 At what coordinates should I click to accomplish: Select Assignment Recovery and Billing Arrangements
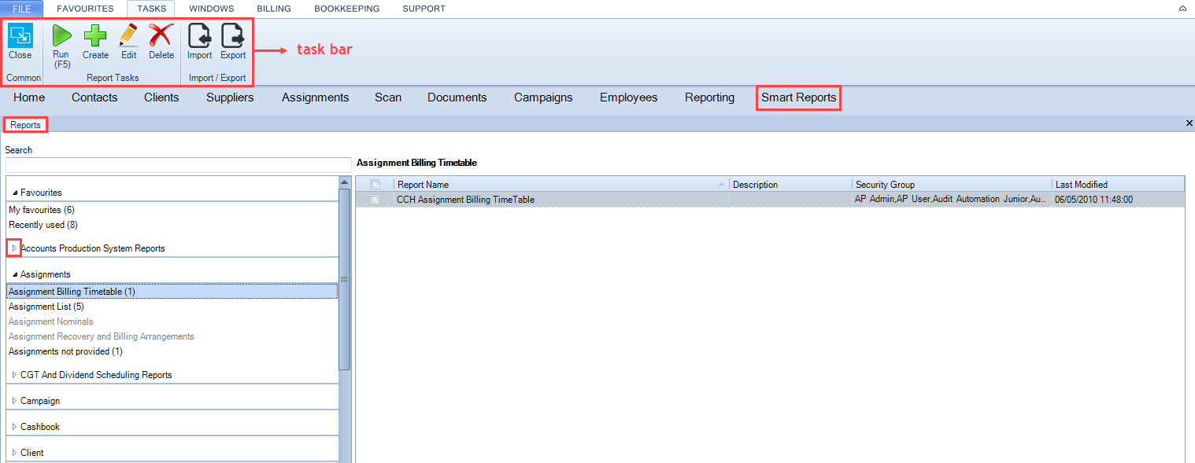coord(101,336)
